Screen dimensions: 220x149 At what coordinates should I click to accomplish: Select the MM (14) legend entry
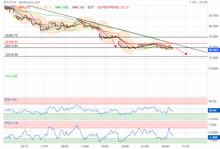coord(78,7)
